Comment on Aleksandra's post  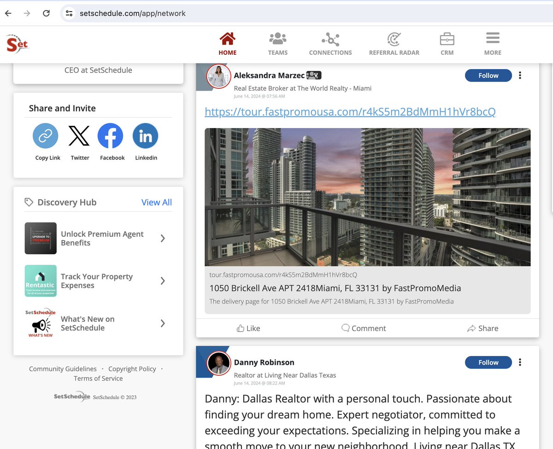point(364,328)
